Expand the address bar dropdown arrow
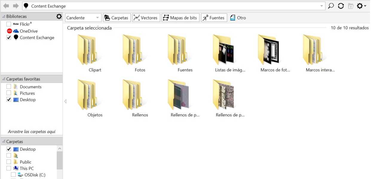371x179 pixels. 322,6
